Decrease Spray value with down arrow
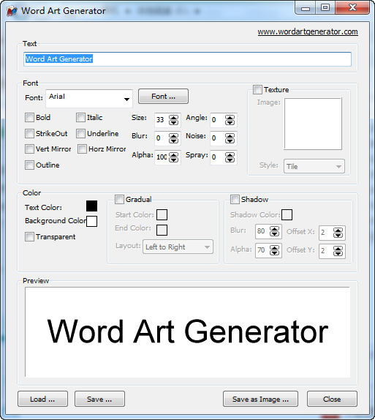Viewport: 375px width, 420px height. 230,160
